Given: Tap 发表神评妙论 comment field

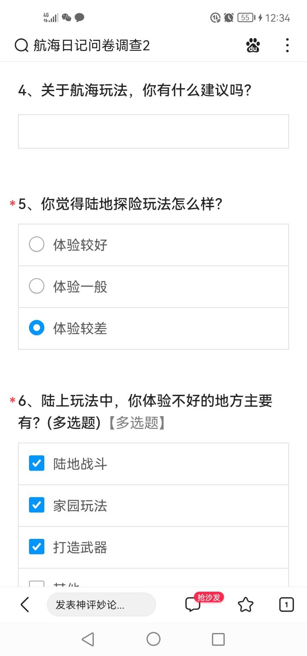Looking at the screenshot, I should click(x=101, y=604).
